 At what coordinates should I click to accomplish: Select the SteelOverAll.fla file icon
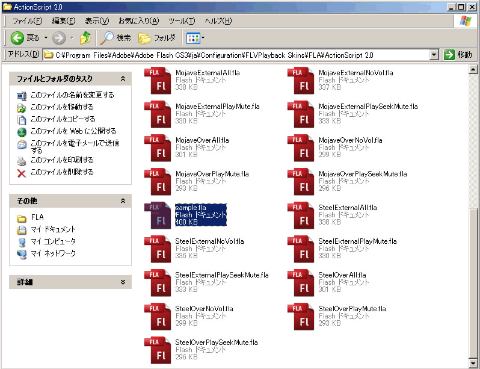301,283
